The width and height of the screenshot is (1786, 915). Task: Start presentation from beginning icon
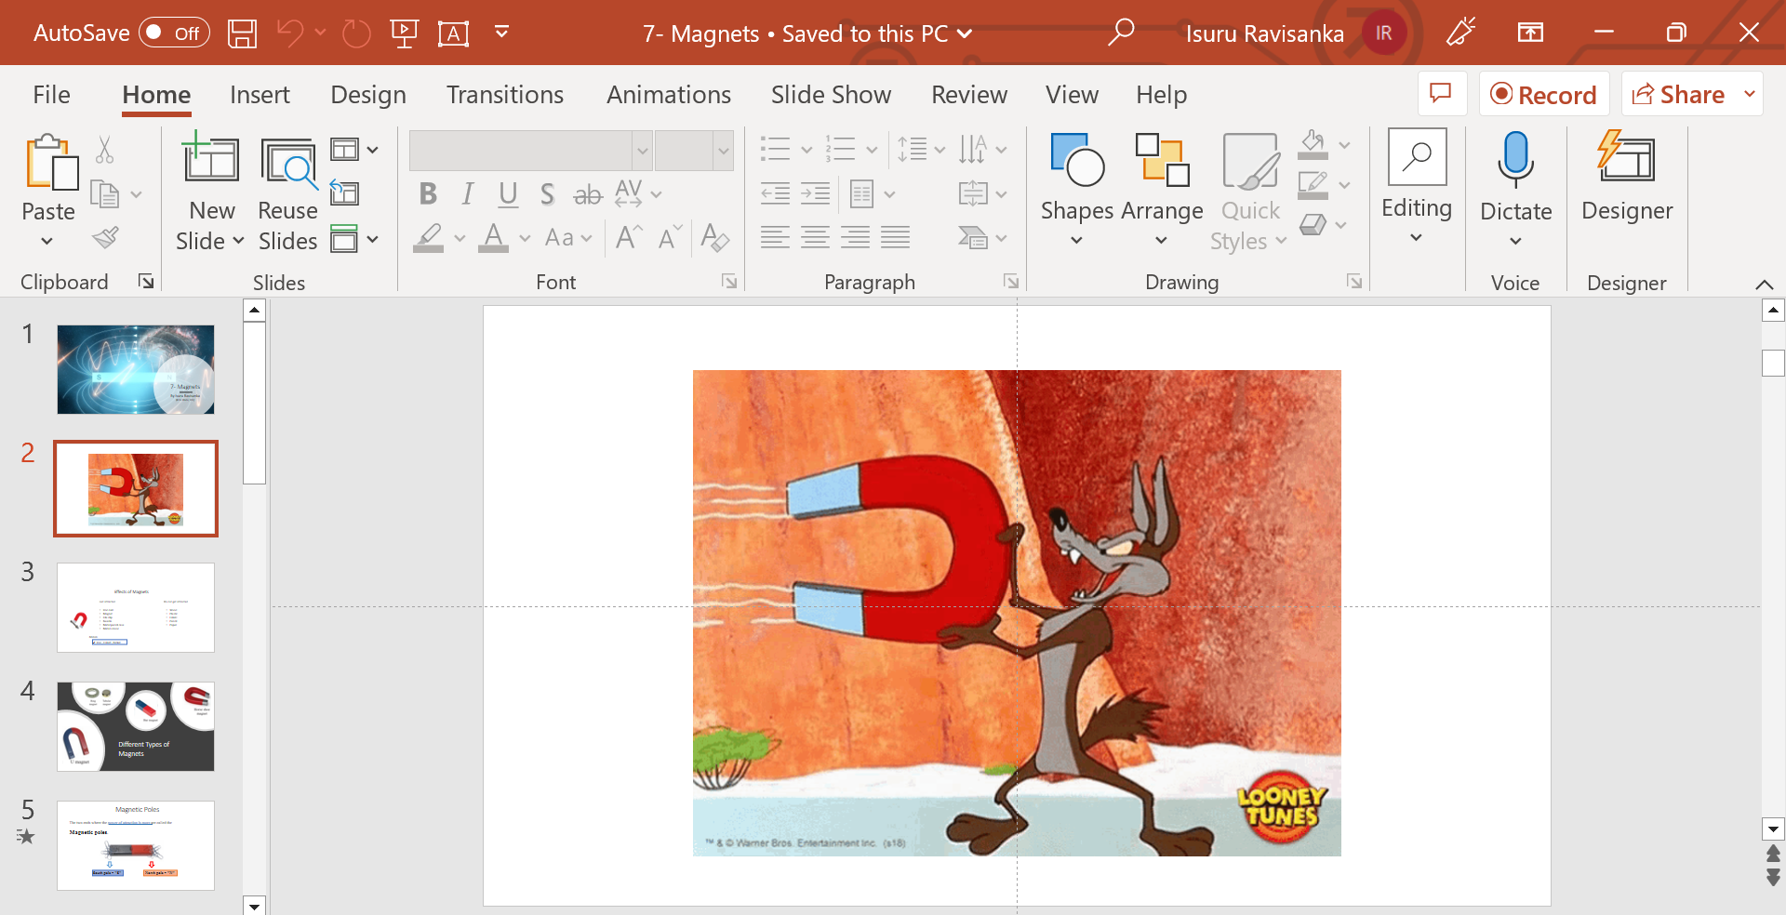[x=405, y=33]
